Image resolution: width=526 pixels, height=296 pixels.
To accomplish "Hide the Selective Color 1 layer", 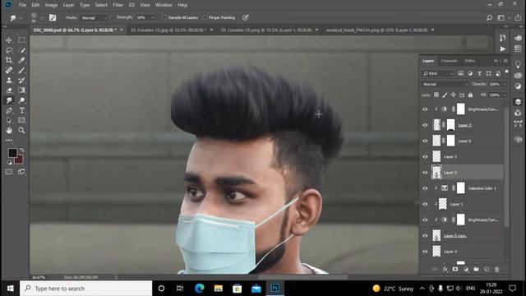I will 425,188.
